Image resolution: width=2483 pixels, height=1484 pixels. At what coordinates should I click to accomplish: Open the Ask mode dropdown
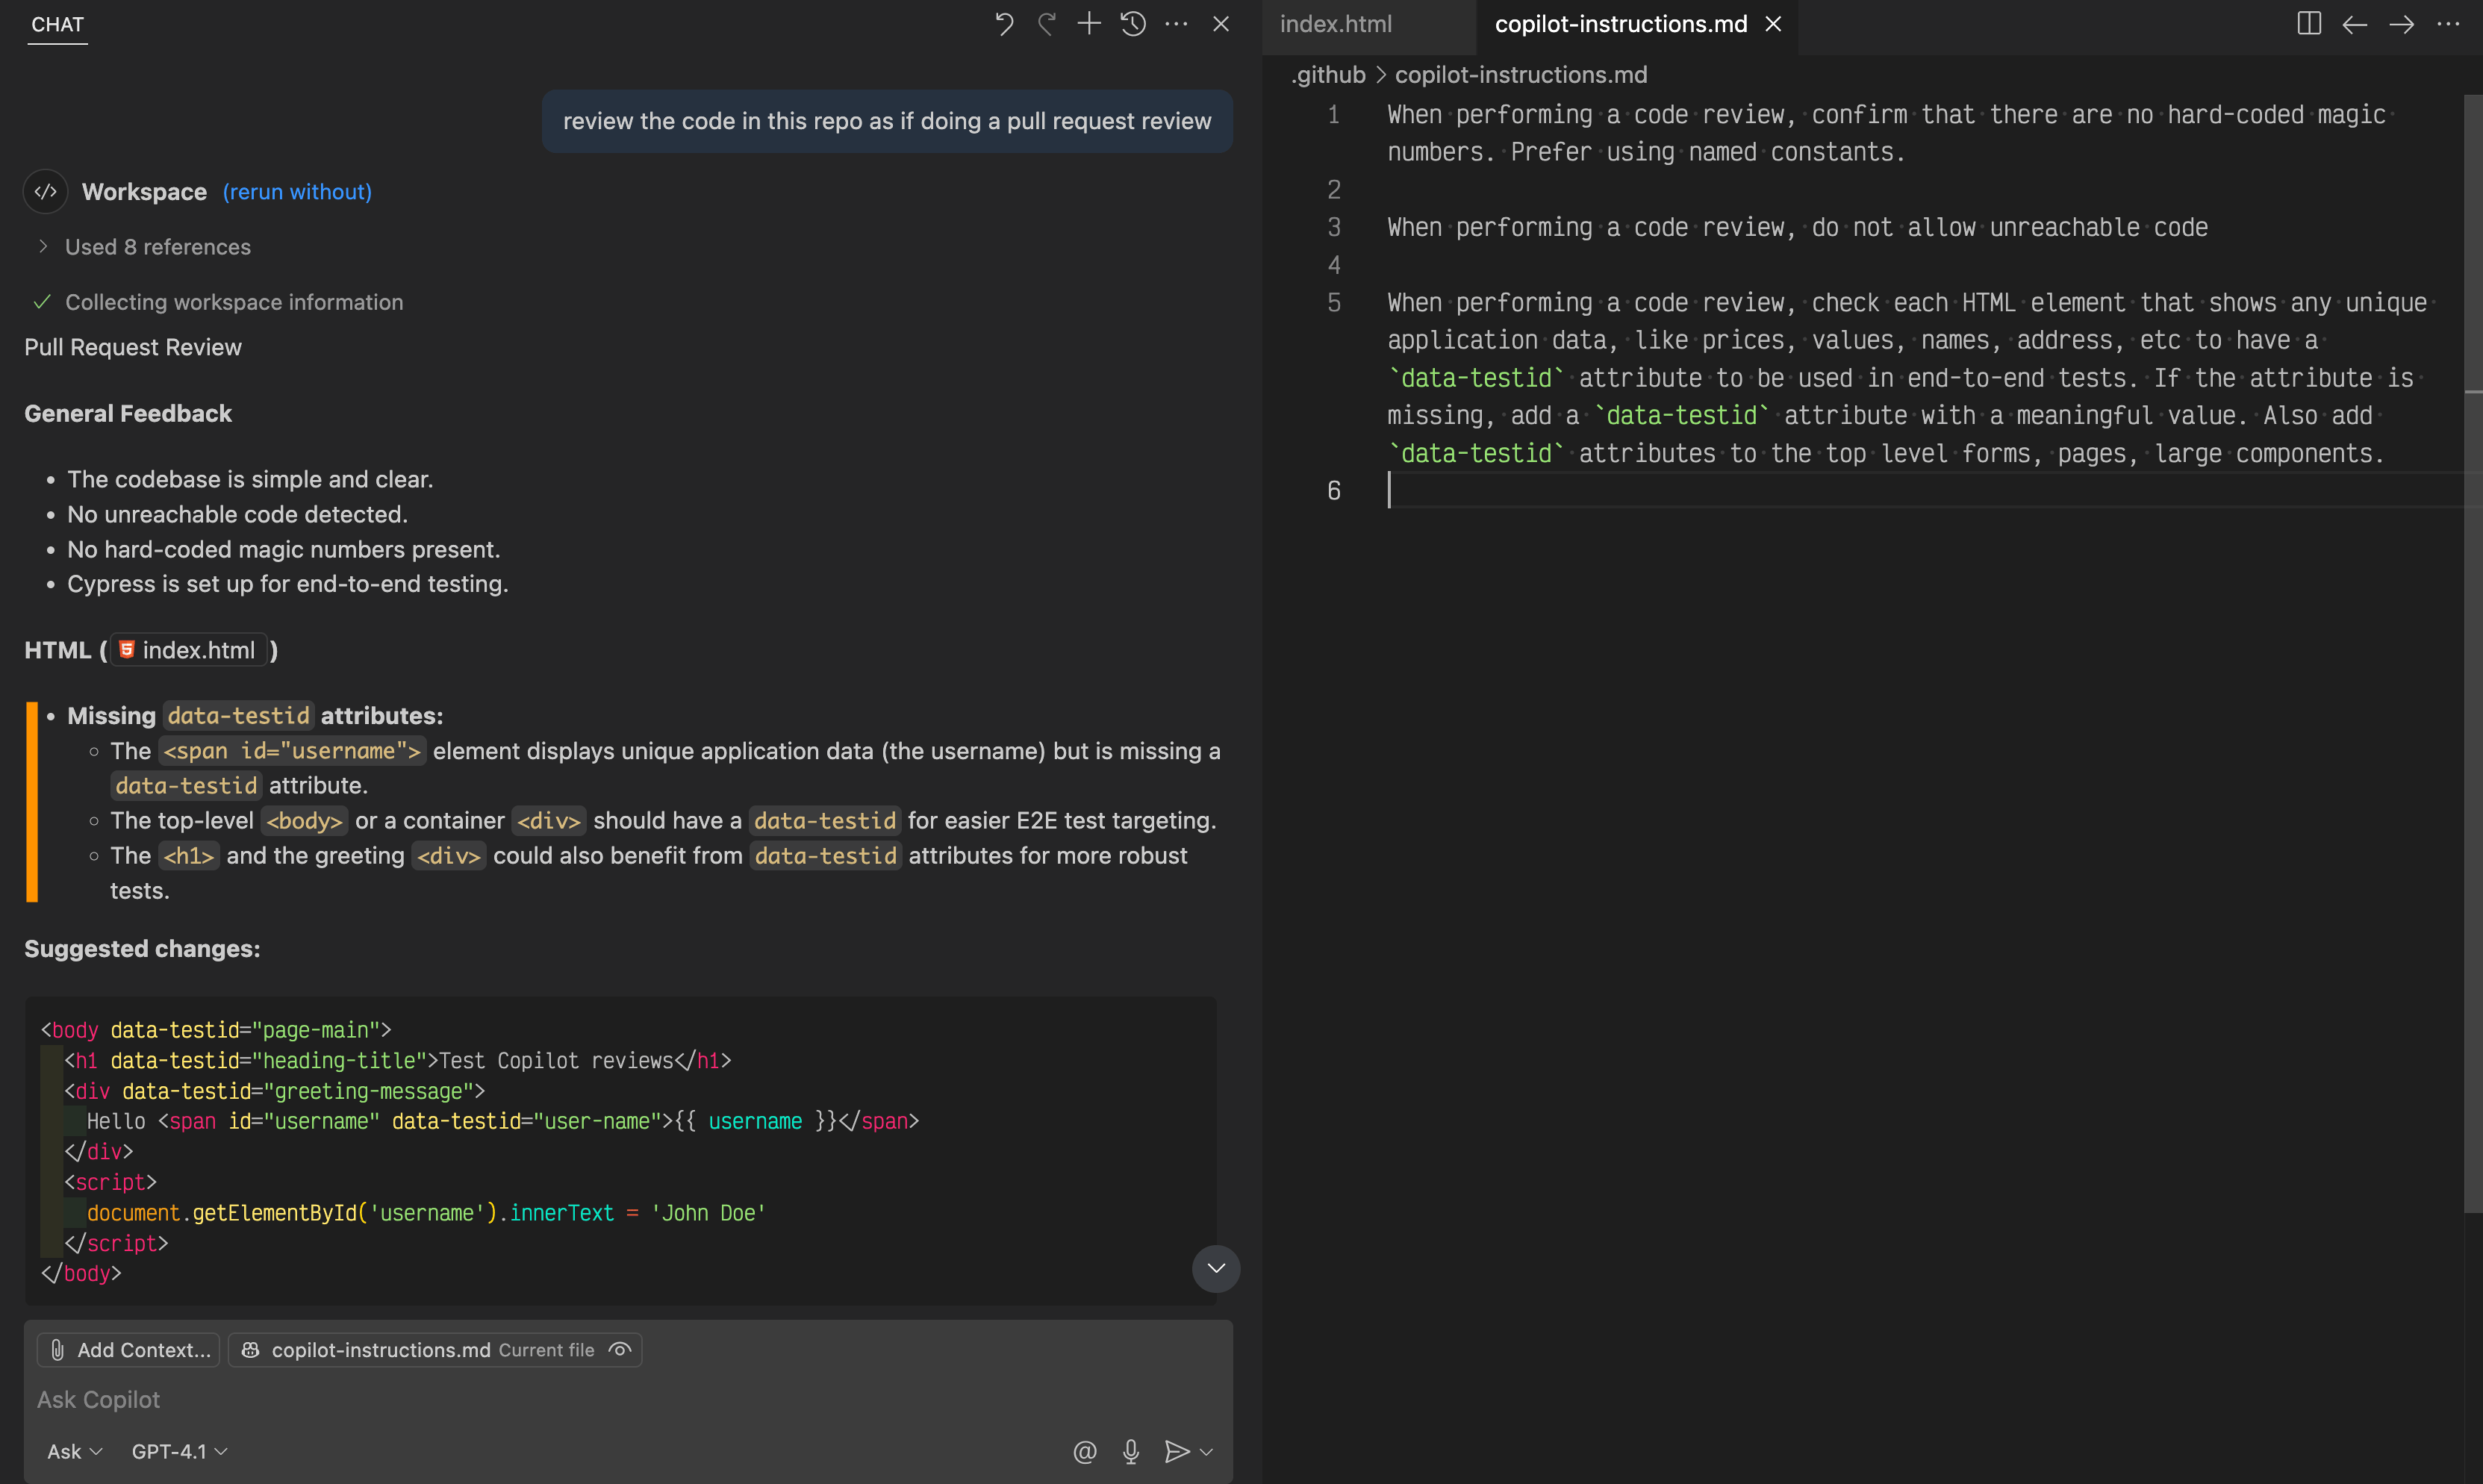tap(75, 1451)
